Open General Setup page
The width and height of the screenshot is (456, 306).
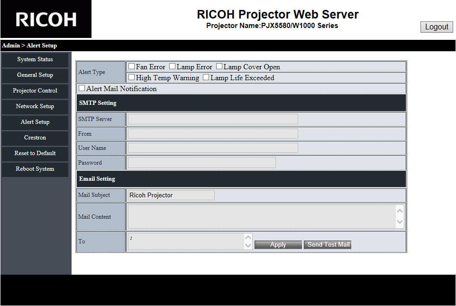(35, 75)
